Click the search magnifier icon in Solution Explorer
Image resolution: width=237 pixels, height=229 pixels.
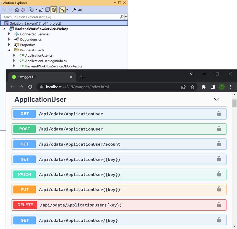[122, 17]
